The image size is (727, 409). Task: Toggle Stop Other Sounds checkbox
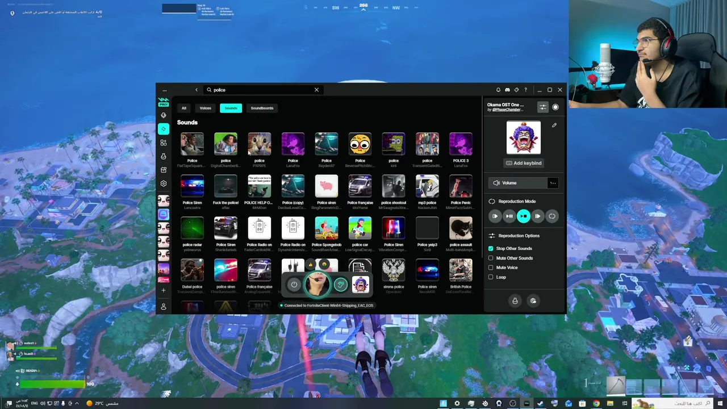coord(491,248)
